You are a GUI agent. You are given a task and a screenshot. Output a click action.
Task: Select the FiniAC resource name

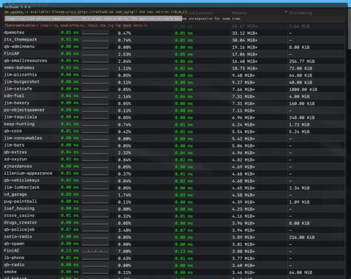tap(11, 251)
